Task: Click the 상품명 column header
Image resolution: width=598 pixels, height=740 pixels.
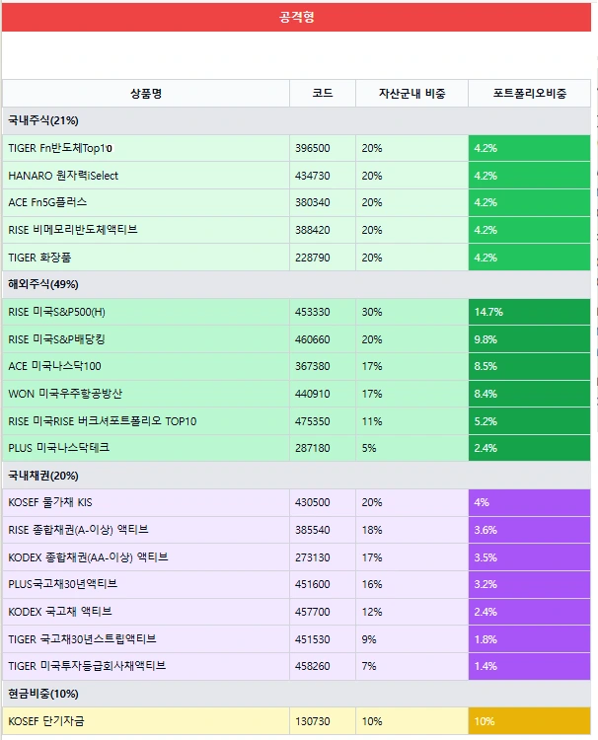Action: click(146, 94)
